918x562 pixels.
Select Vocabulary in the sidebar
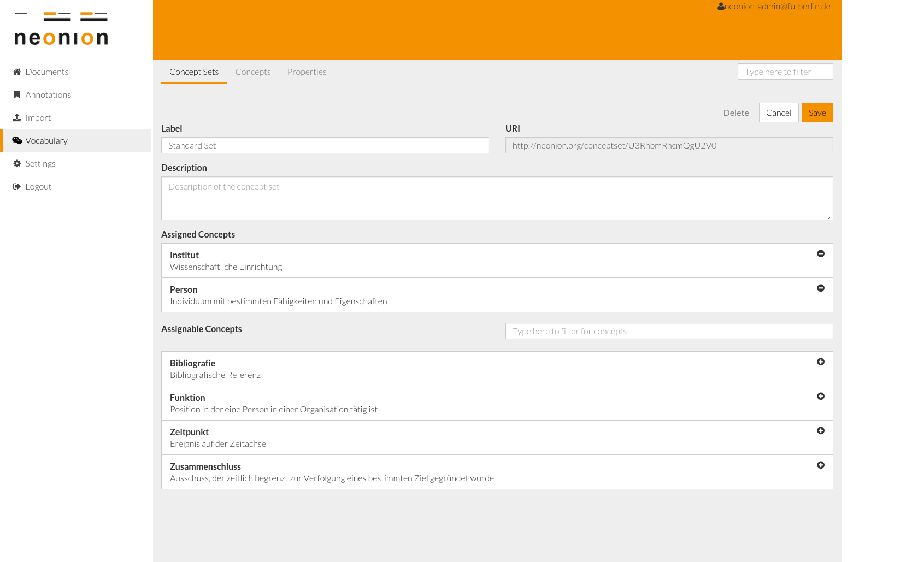76,140
